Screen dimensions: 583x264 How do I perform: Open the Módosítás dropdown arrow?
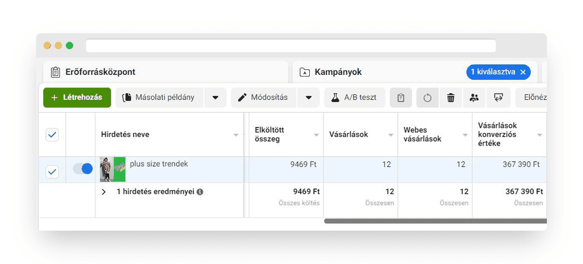coord(309,98)
